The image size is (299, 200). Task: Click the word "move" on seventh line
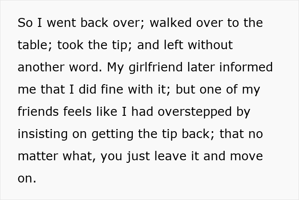[x=246, y=156]
